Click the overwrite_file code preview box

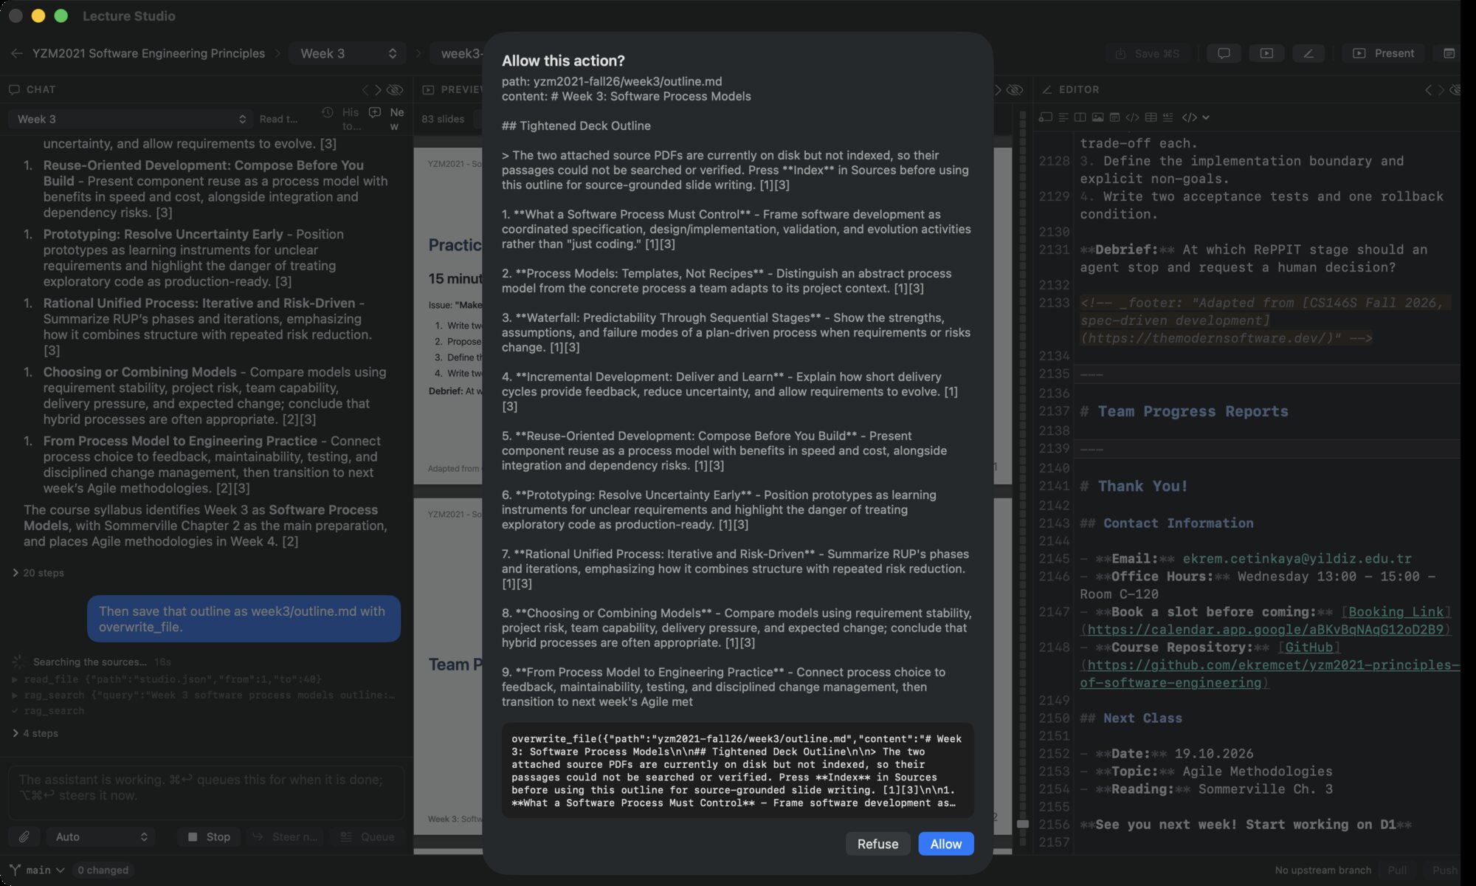(737, 770)
